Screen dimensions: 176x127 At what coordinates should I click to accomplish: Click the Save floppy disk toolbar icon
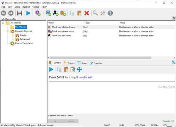(20, 13)
